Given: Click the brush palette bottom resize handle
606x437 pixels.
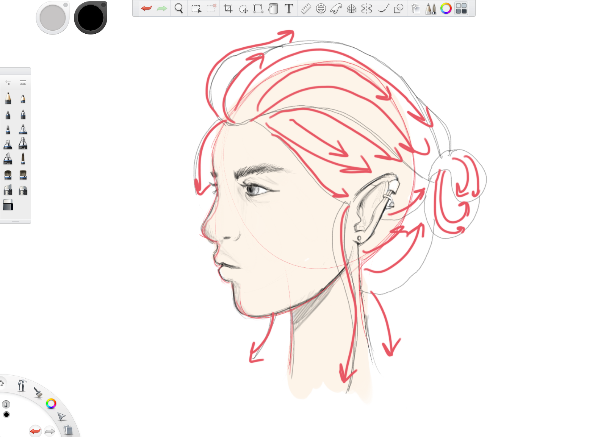Looking at the screenshot, I should 16,221.
